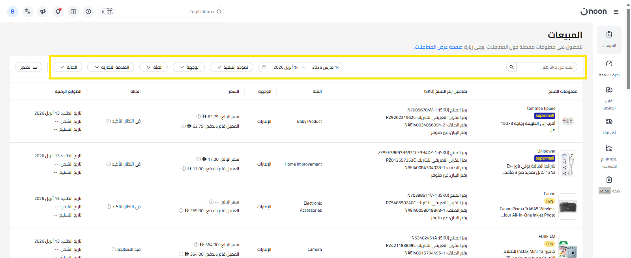This screenshot has height=258, width=631.
Task: Click the hamburger menu icon beside noon logo
Action: pos(616,12)
